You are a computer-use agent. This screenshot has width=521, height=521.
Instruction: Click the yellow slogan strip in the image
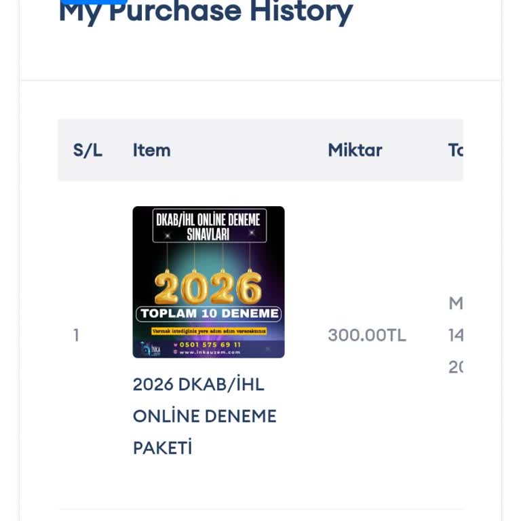pyautogui.click(x=209, y=331)
